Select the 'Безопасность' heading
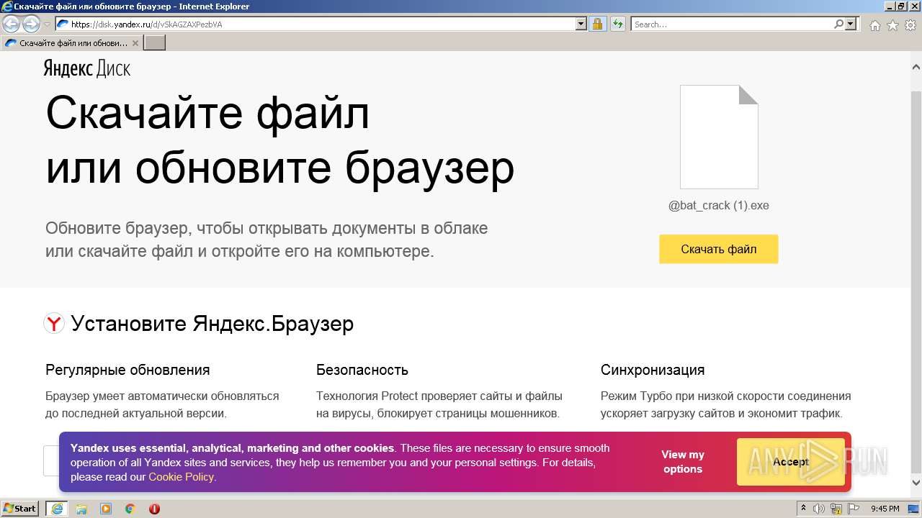922x518 pixels. tap(362, 370)
